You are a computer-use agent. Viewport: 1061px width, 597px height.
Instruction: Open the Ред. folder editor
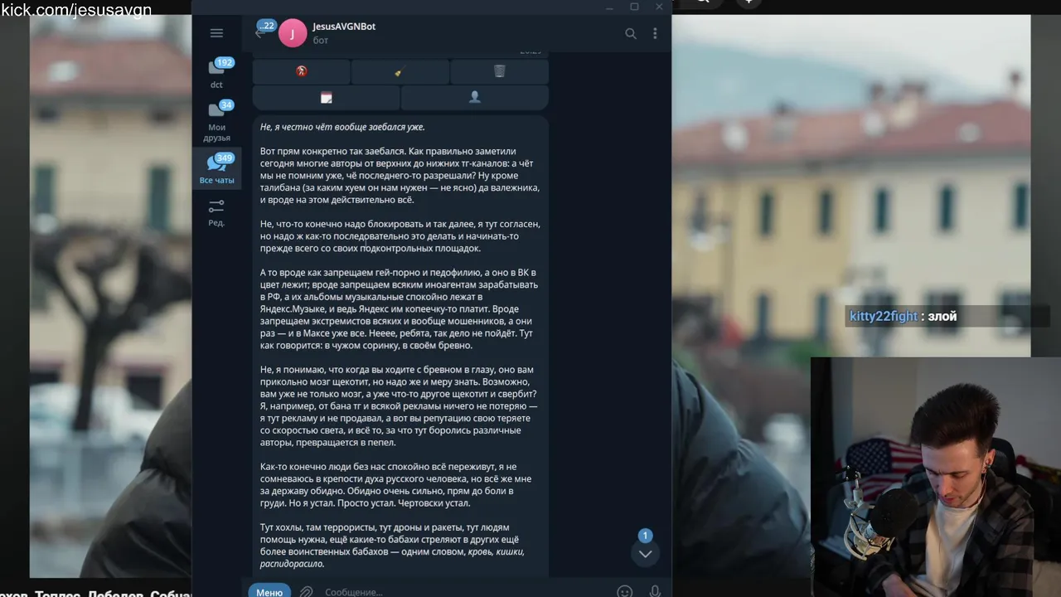click(x=216, y=212)
